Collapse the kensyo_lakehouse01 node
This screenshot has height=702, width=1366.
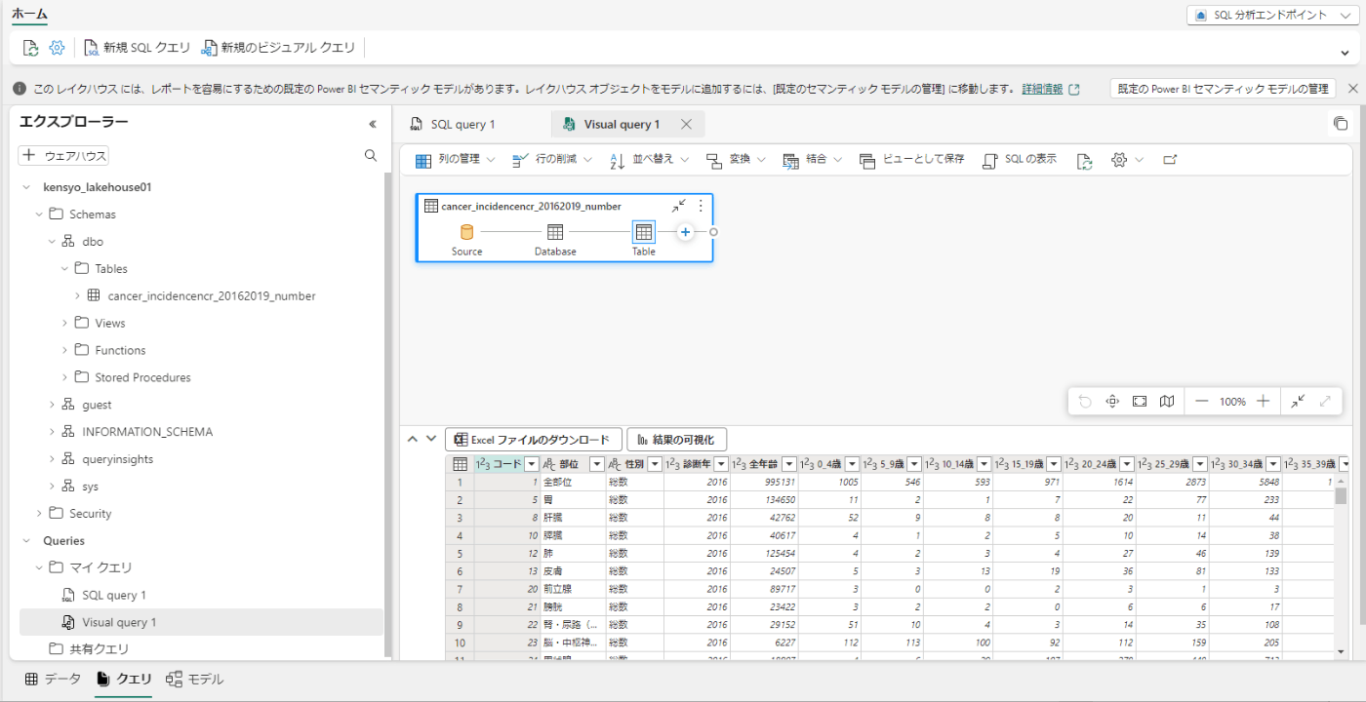tap(25, 187)
